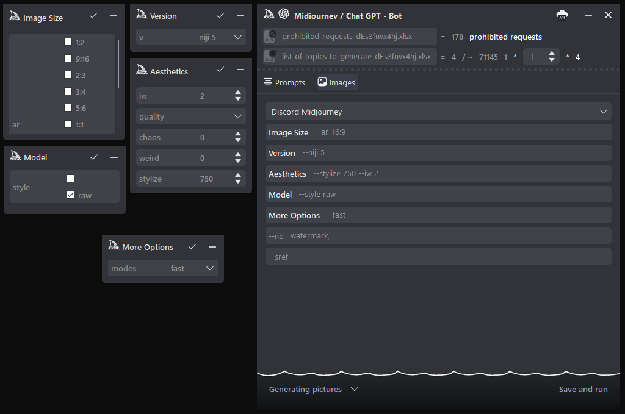Uncheck the raw style checkbox
The height and width of the screenshot is (414, 625).
[71, 195]
